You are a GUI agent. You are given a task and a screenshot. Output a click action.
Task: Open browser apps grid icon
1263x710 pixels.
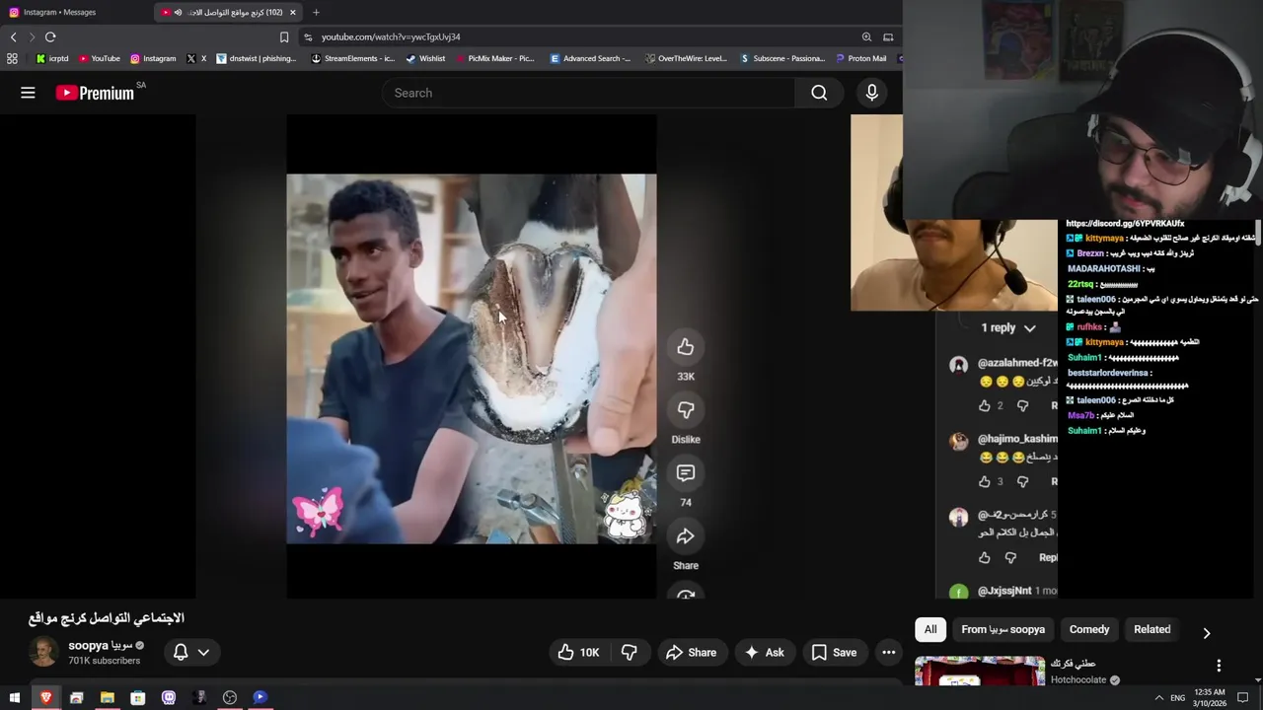[12, 58]
